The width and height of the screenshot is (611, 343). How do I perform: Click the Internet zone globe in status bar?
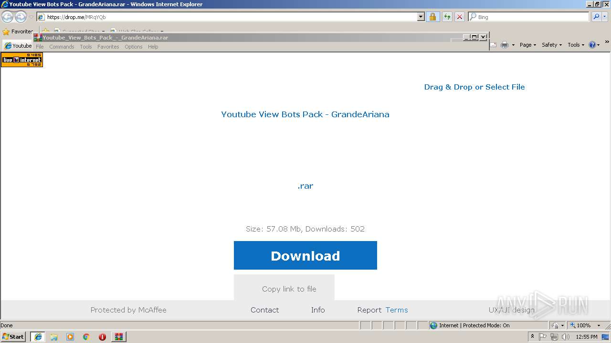[433, 325]
